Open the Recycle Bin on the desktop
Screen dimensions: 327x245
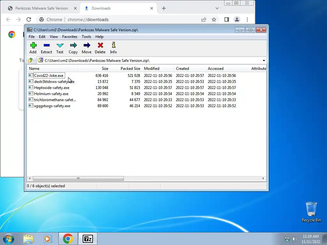(311, 212)
